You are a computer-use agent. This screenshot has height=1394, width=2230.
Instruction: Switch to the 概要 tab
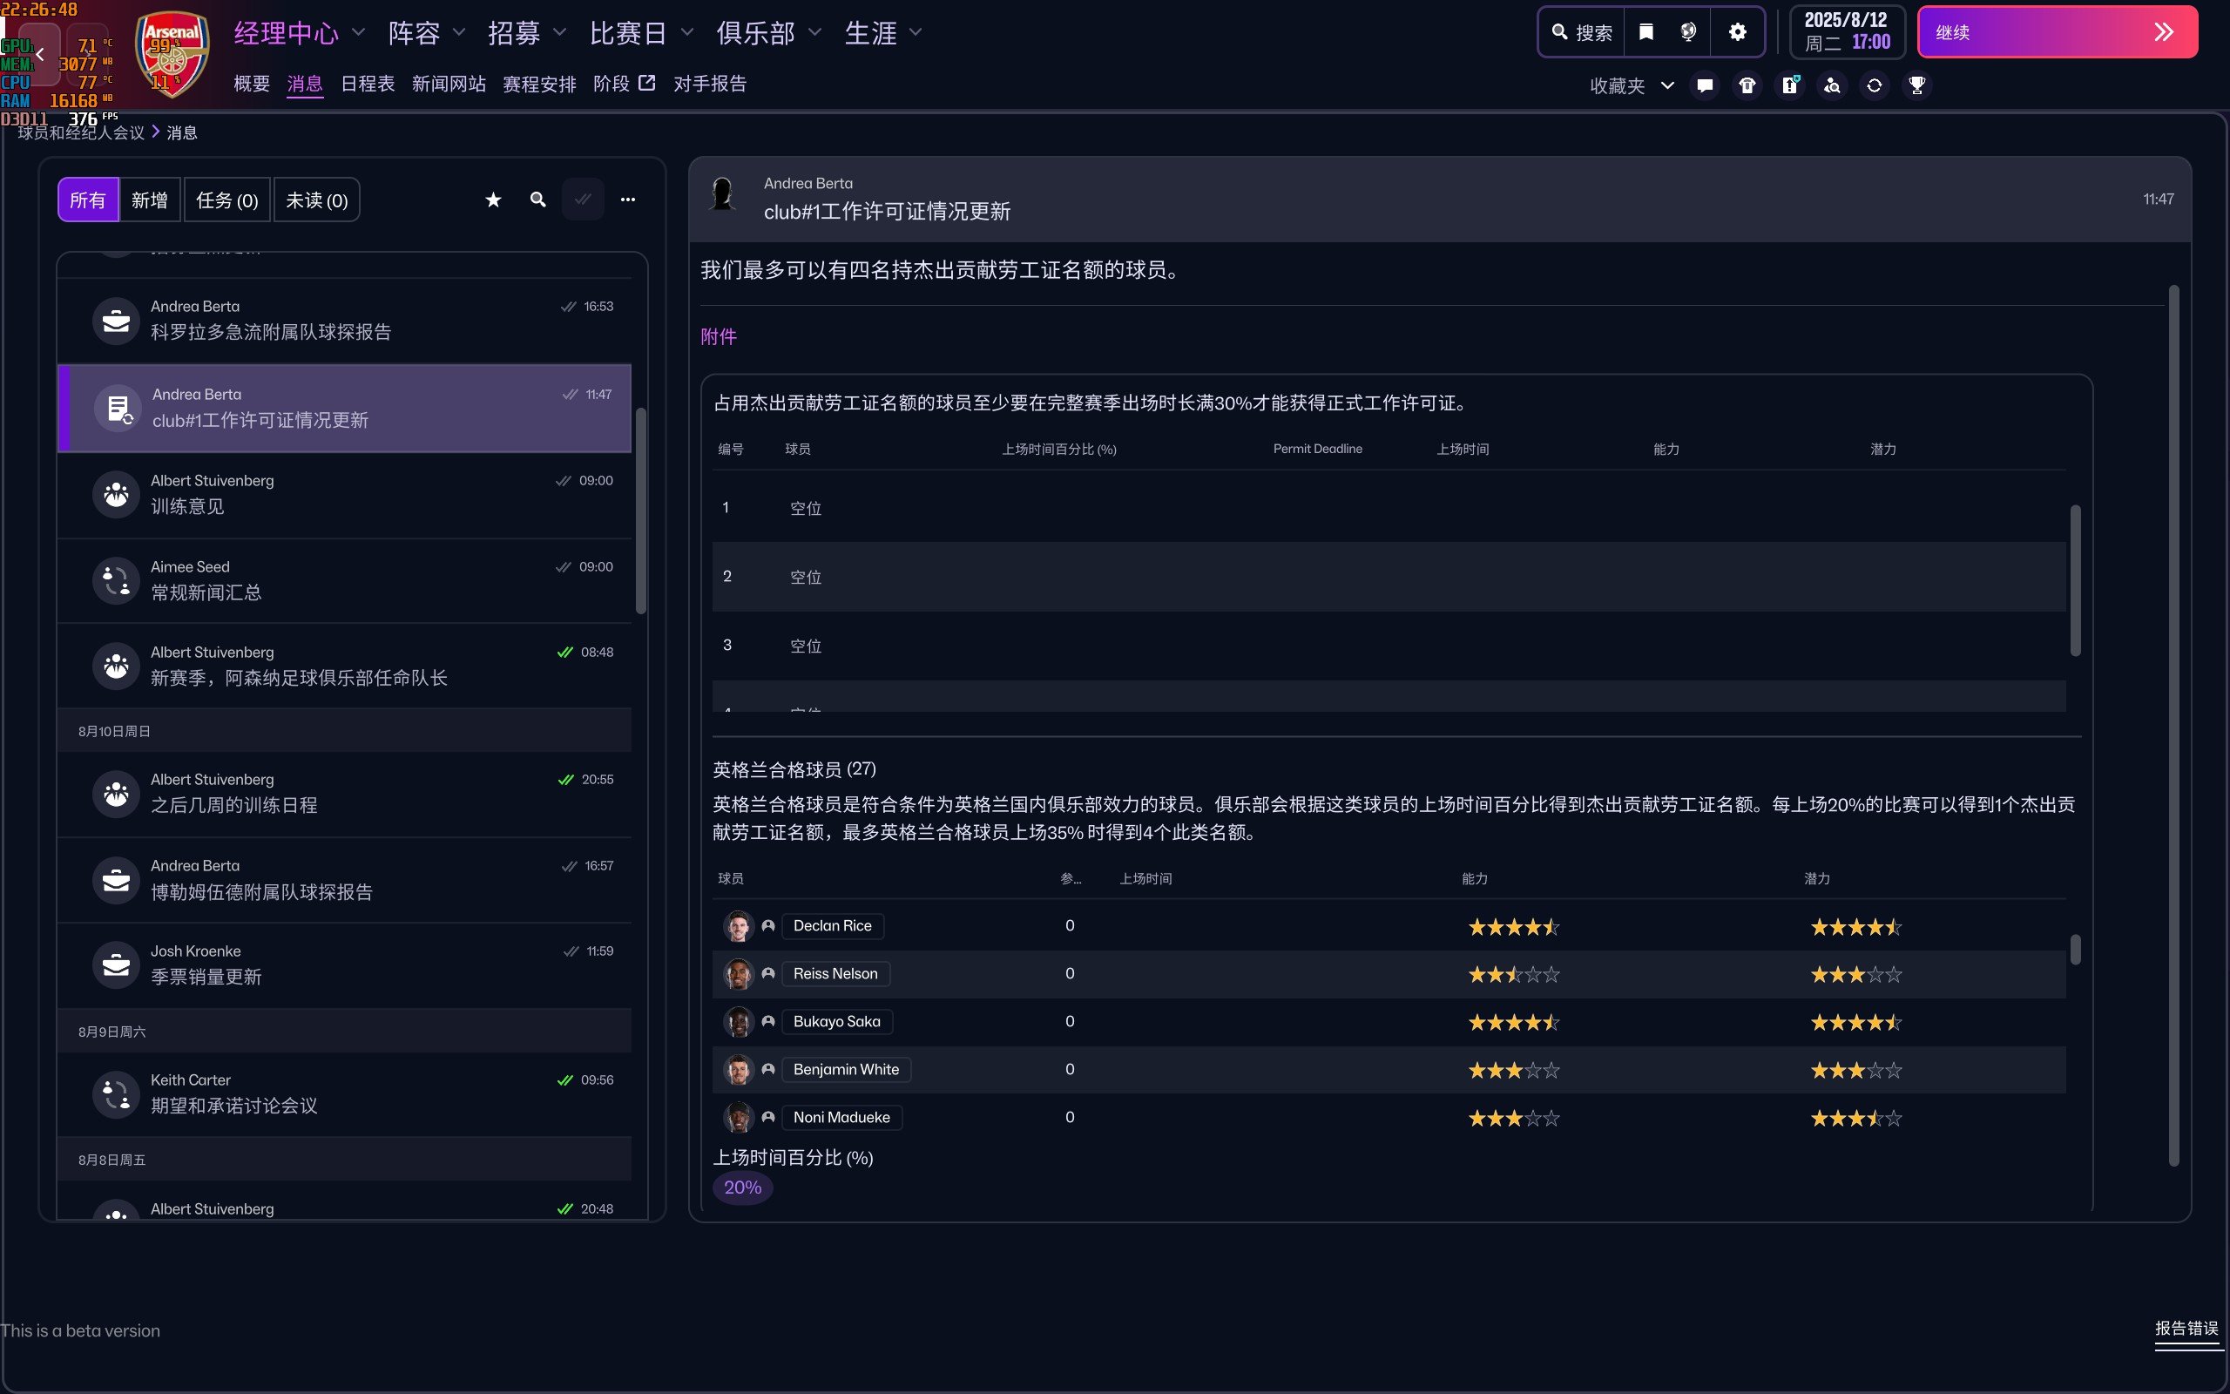252,84
